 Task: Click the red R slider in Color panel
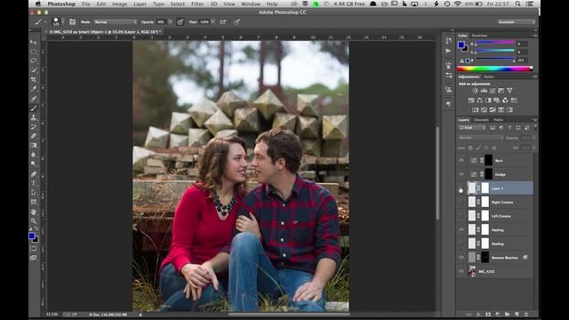click(x=495, y=44)
